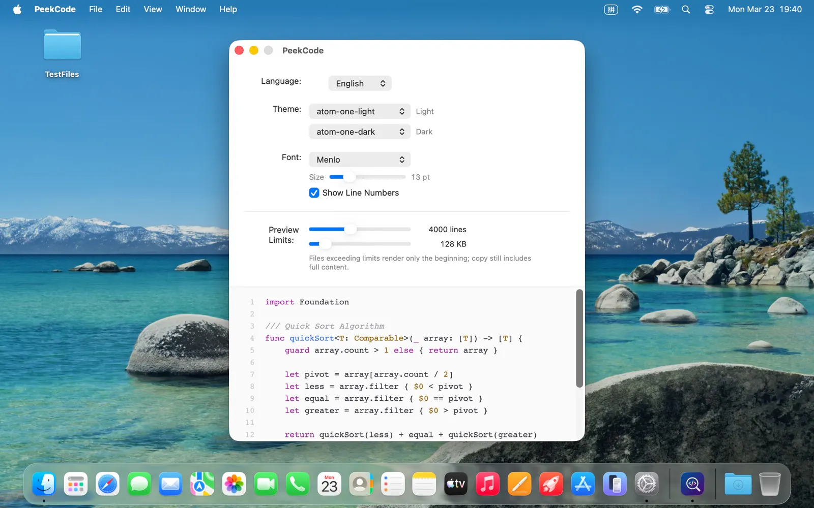Click the "import Foundation" code line

pyautogui.click(x=307, y=302)
